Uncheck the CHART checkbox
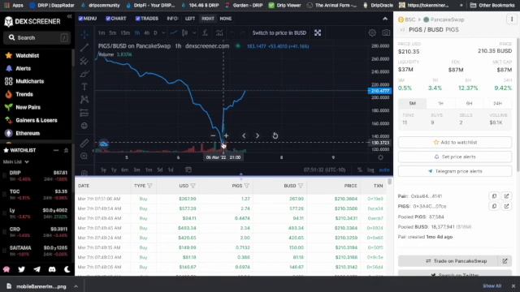The width and height of the screenshot is (520, 292). click(x=108, y=19)
